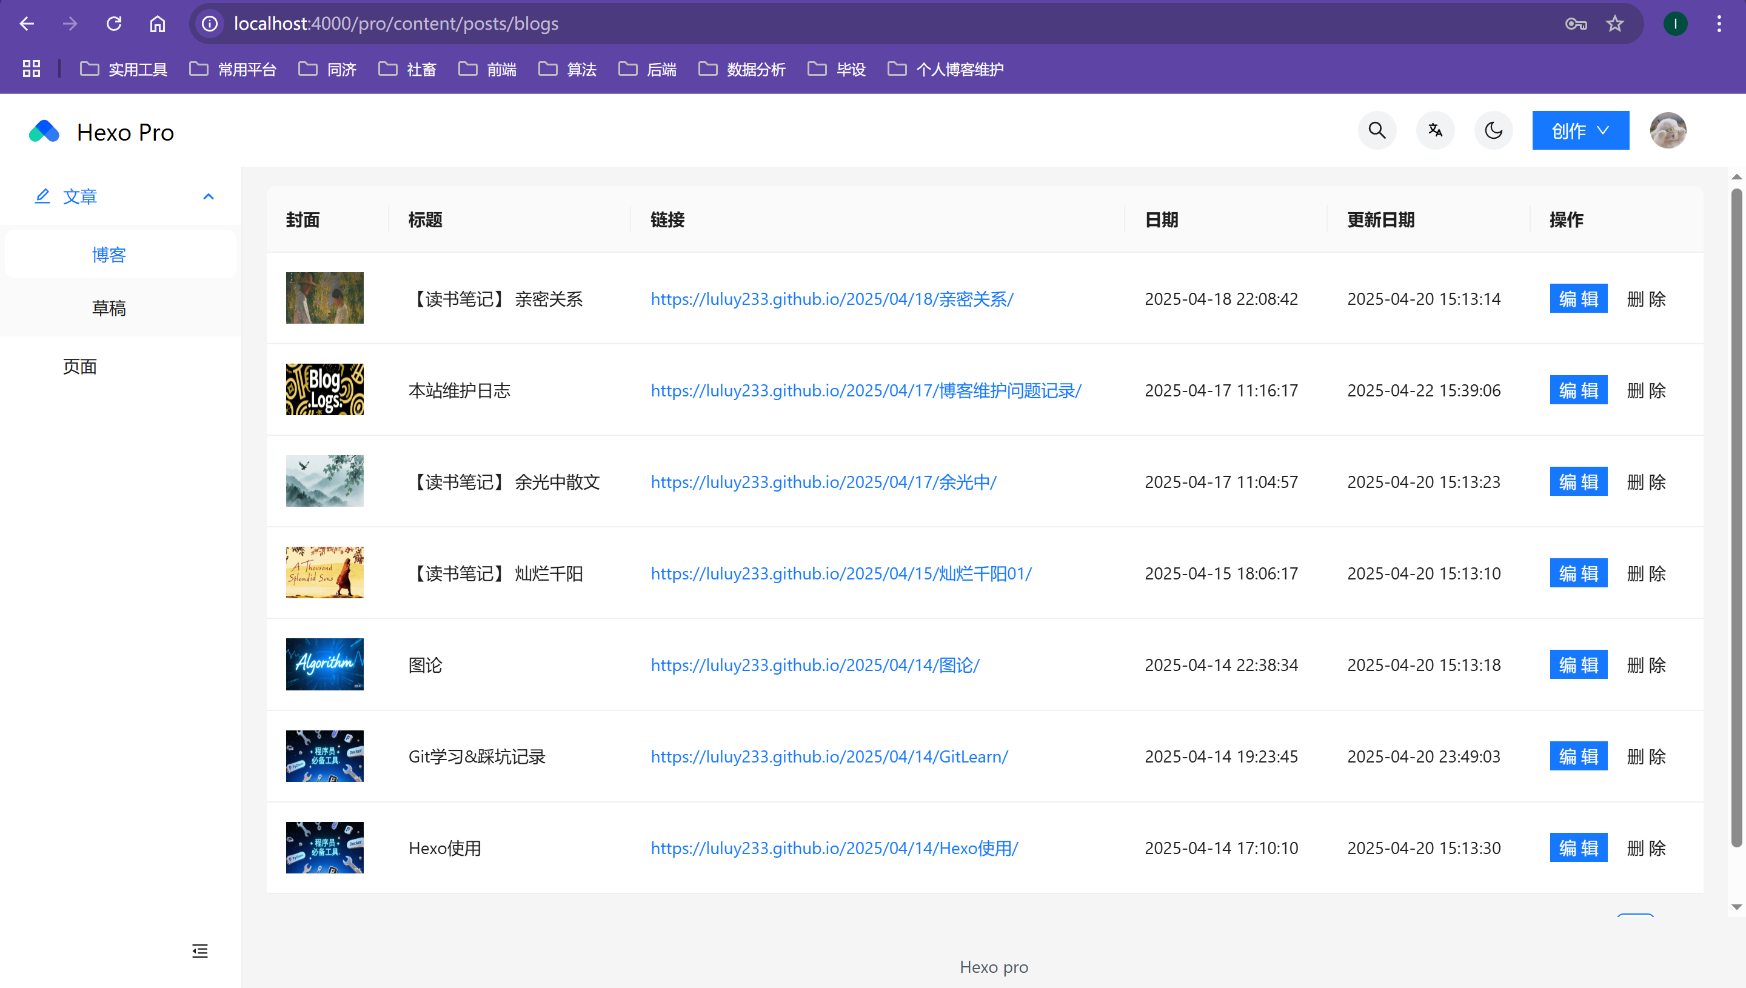Select 草稿 in the sidebar
This screenshot has width=1746, height=988.
(109, 308)
